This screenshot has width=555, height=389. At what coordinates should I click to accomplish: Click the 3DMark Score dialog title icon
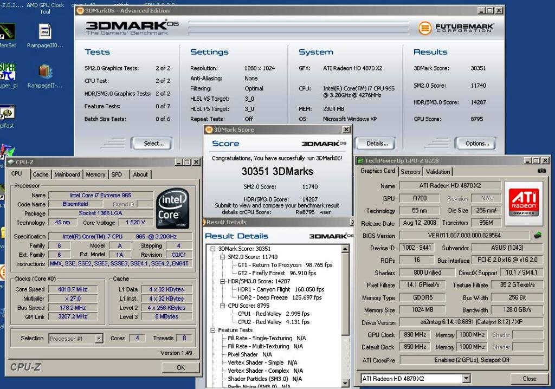click(209, 129)
